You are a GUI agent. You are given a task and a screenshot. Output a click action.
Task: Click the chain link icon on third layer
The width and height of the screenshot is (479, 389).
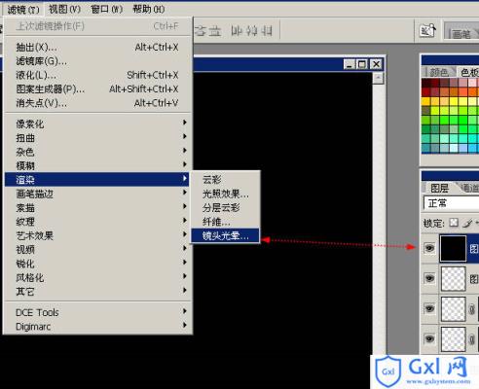point(472,309)
